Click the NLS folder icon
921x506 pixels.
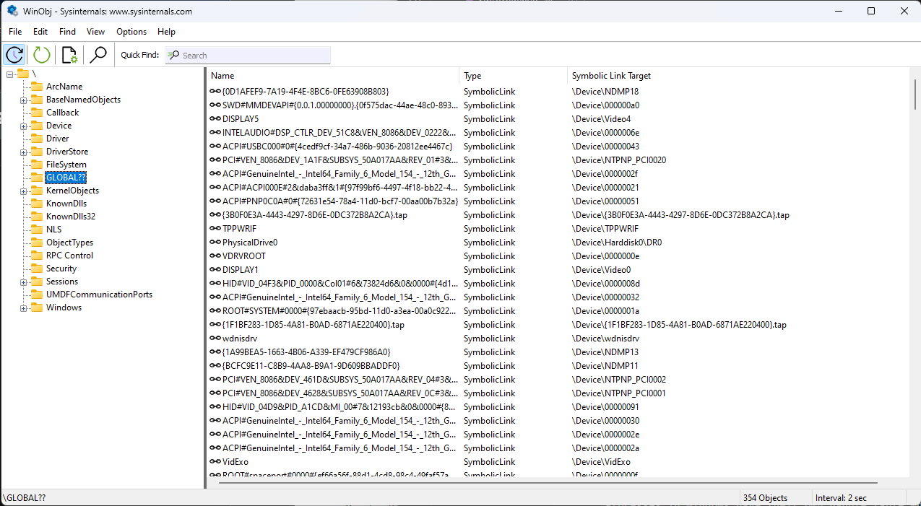pos(37,230)
